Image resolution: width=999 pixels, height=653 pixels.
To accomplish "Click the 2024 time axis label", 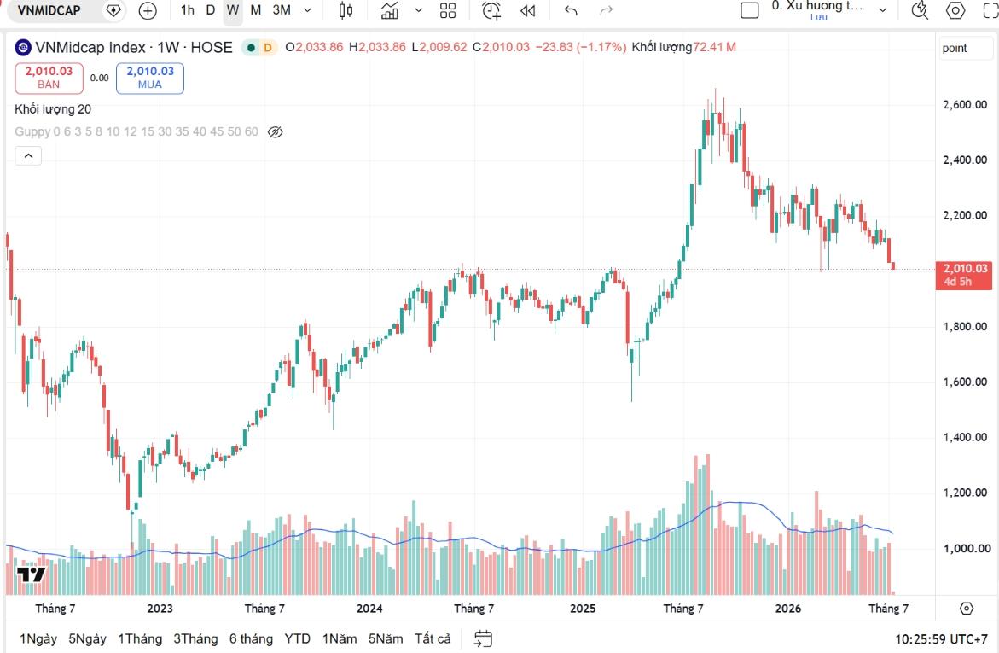I will pos(369,609).
